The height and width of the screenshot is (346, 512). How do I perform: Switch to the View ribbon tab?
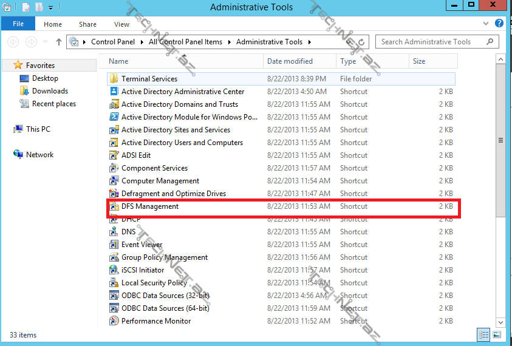[x=121, y=24]
